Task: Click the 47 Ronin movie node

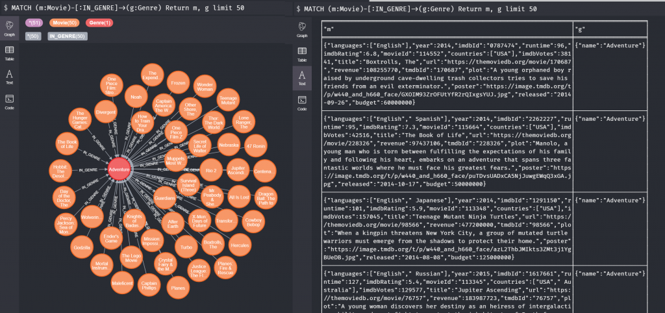Action: tap(256, 145)
